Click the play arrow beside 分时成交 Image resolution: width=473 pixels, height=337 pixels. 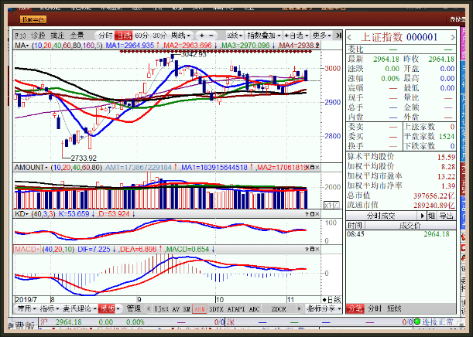coord(422,216)
